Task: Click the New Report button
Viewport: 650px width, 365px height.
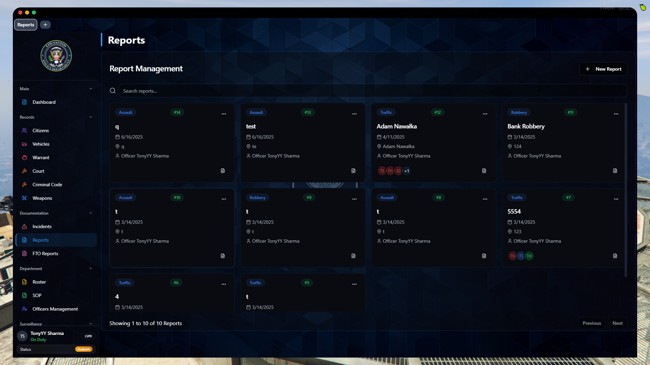Action: 603,69
